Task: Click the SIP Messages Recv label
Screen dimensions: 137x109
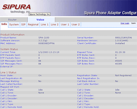Action: (x=12, y=64)
